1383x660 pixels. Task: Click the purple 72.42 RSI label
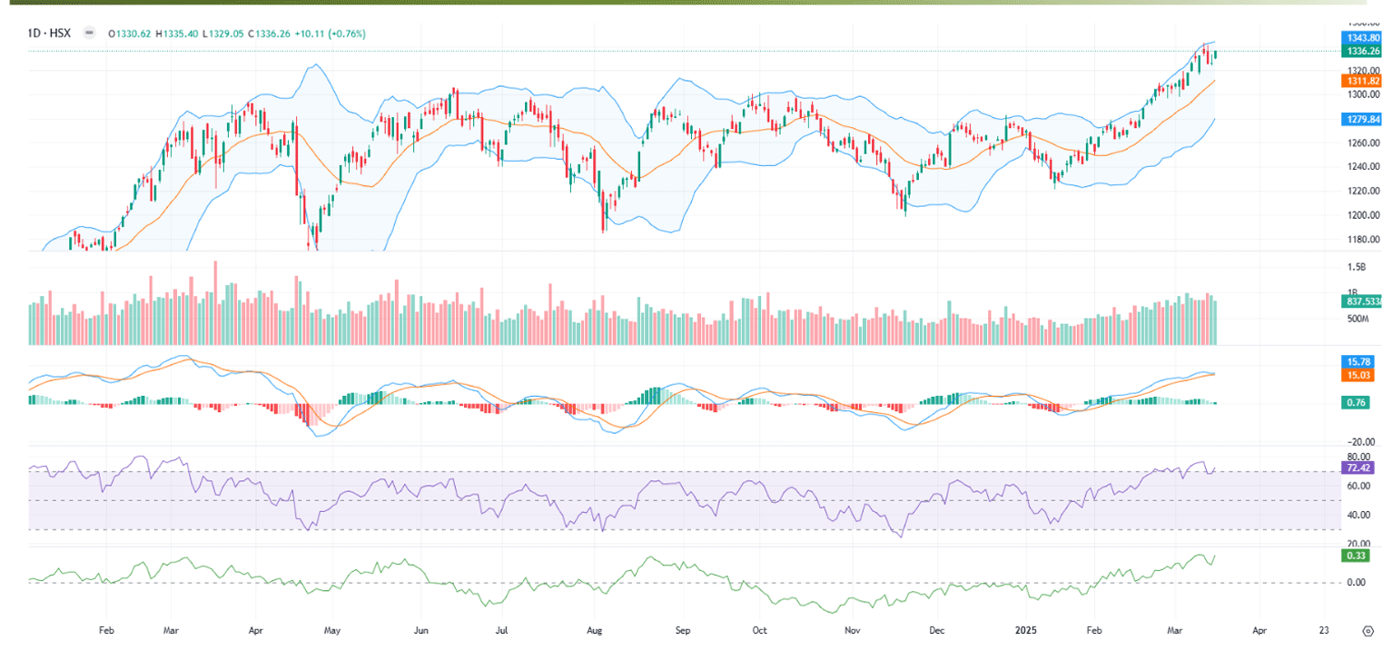tap(1357, 467)
